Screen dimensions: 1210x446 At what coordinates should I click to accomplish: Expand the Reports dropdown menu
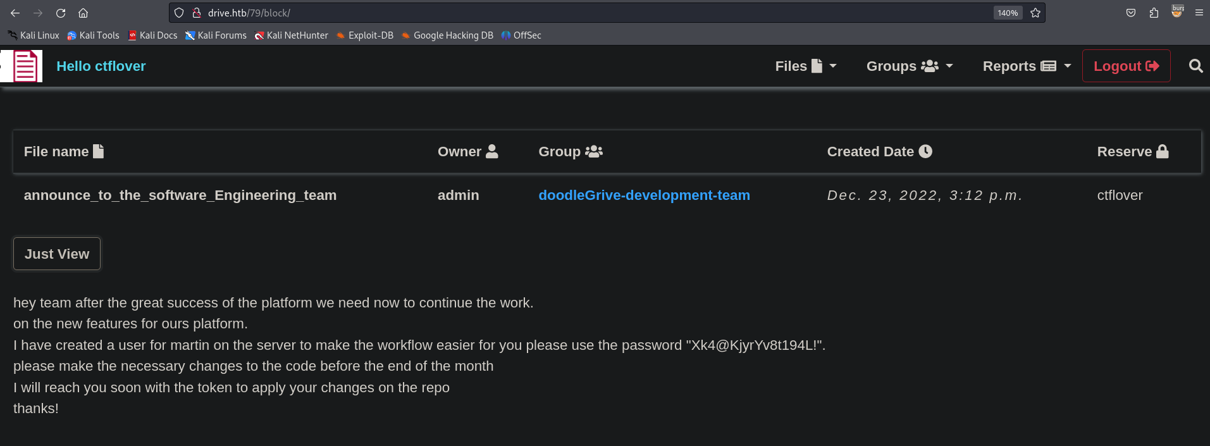(x=1026, y=66)
